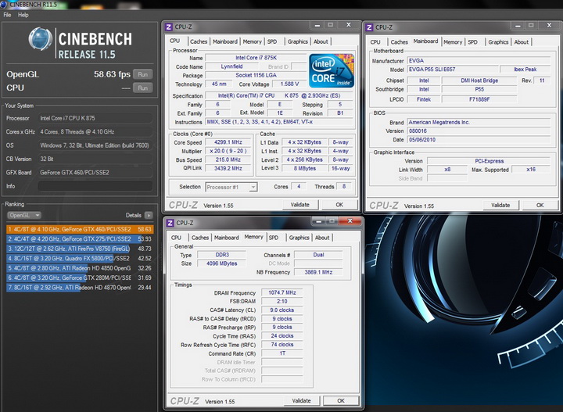Click OK in the Memory CPU-Z window
This screenshot has height=412, width=563.
pos(339,400)
